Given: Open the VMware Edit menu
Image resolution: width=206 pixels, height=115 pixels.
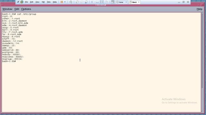Looking at the screenshot, I should click(x=32, y=2).
